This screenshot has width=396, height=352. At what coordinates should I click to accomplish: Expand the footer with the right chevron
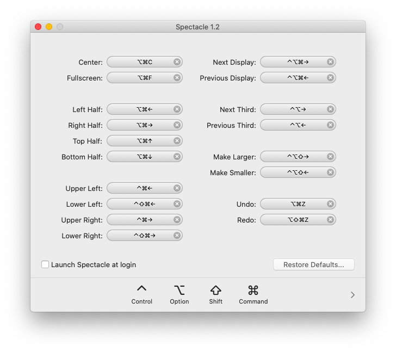point(352,295)
